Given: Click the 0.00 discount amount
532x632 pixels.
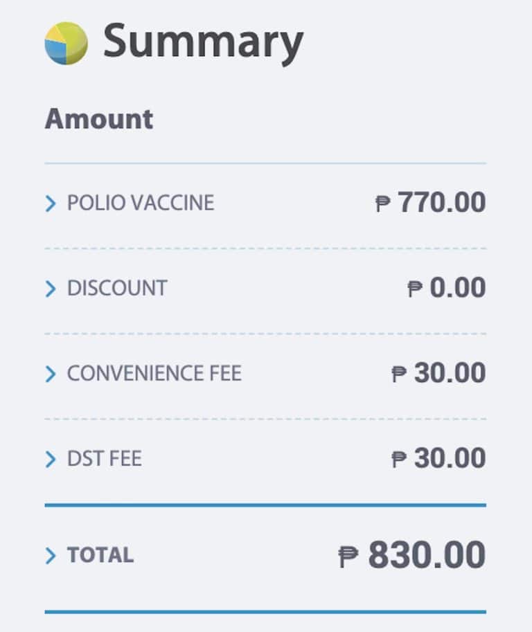Looking at the screenshot, I should point(457,288).
